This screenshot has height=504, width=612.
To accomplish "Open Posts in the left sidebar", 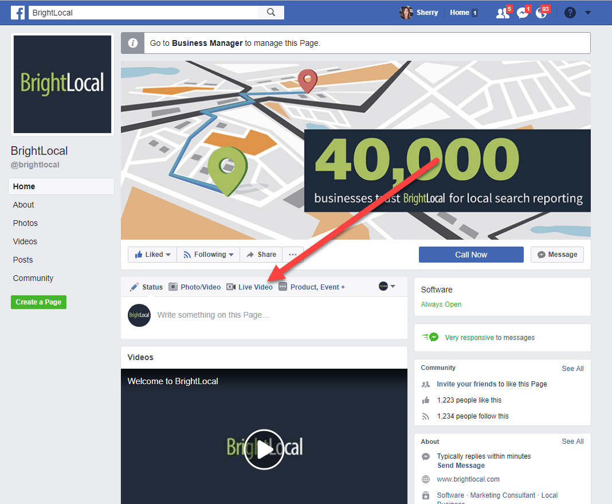I will (x=23, y=260).
